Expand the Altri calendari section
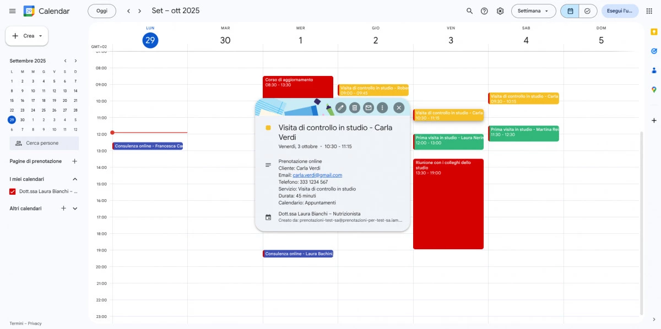The width and height of the screenshot is (661, 329). (75, 209)
